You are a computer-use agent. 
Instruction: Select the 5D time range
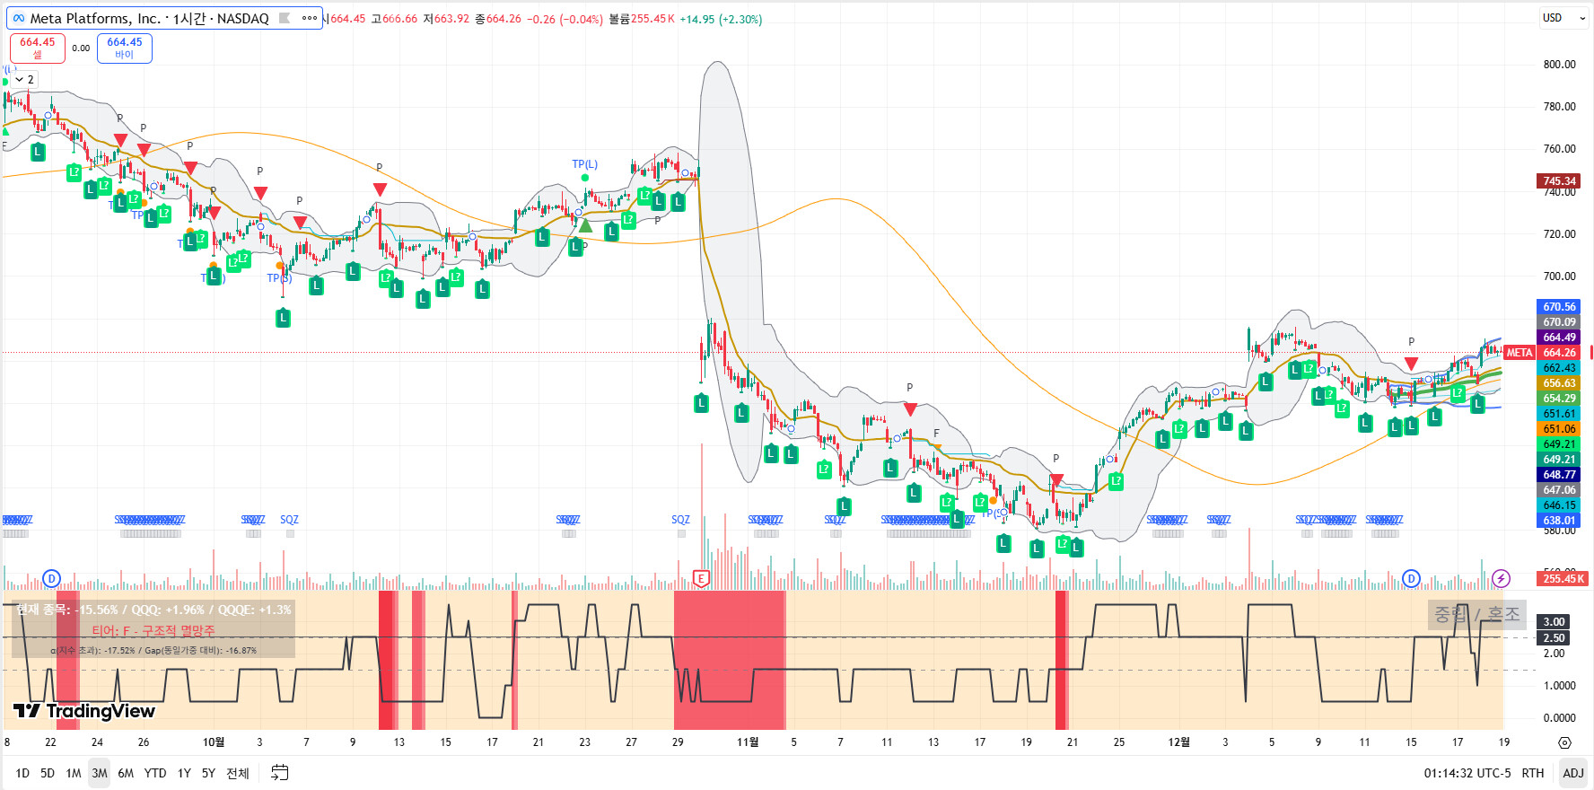coord(48,773)
